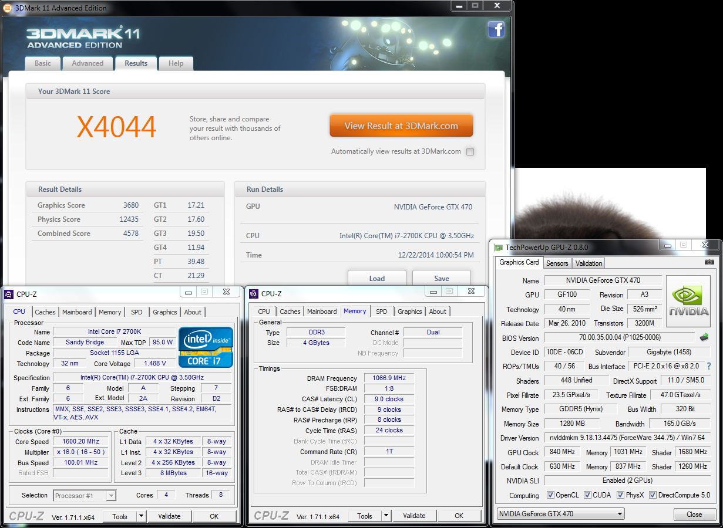The image size is (723, 528).
Task: Click the Graphics Score value 3680
Action: 131,205
